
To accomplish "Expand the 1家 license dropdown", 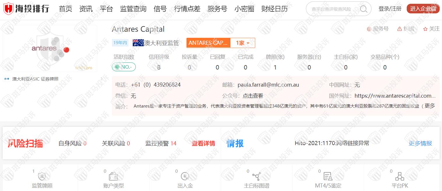I will [243, 43].
